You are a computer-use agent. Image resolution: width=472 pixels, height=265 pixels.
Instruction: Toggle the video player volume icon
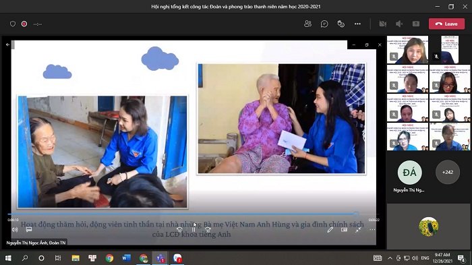pyautogui.click(x=14, y=230)
